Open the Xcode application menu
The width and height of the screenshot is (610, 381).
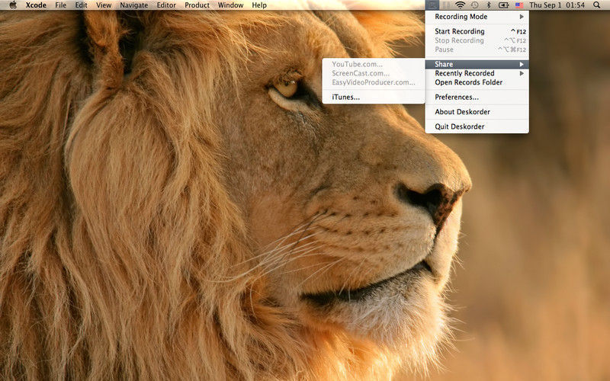36,5
